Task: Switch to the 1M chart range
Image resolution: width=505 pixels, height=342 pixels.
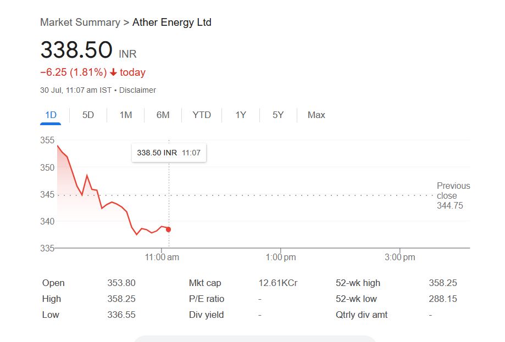Action: pyautogui.click(x=126, y=115)
